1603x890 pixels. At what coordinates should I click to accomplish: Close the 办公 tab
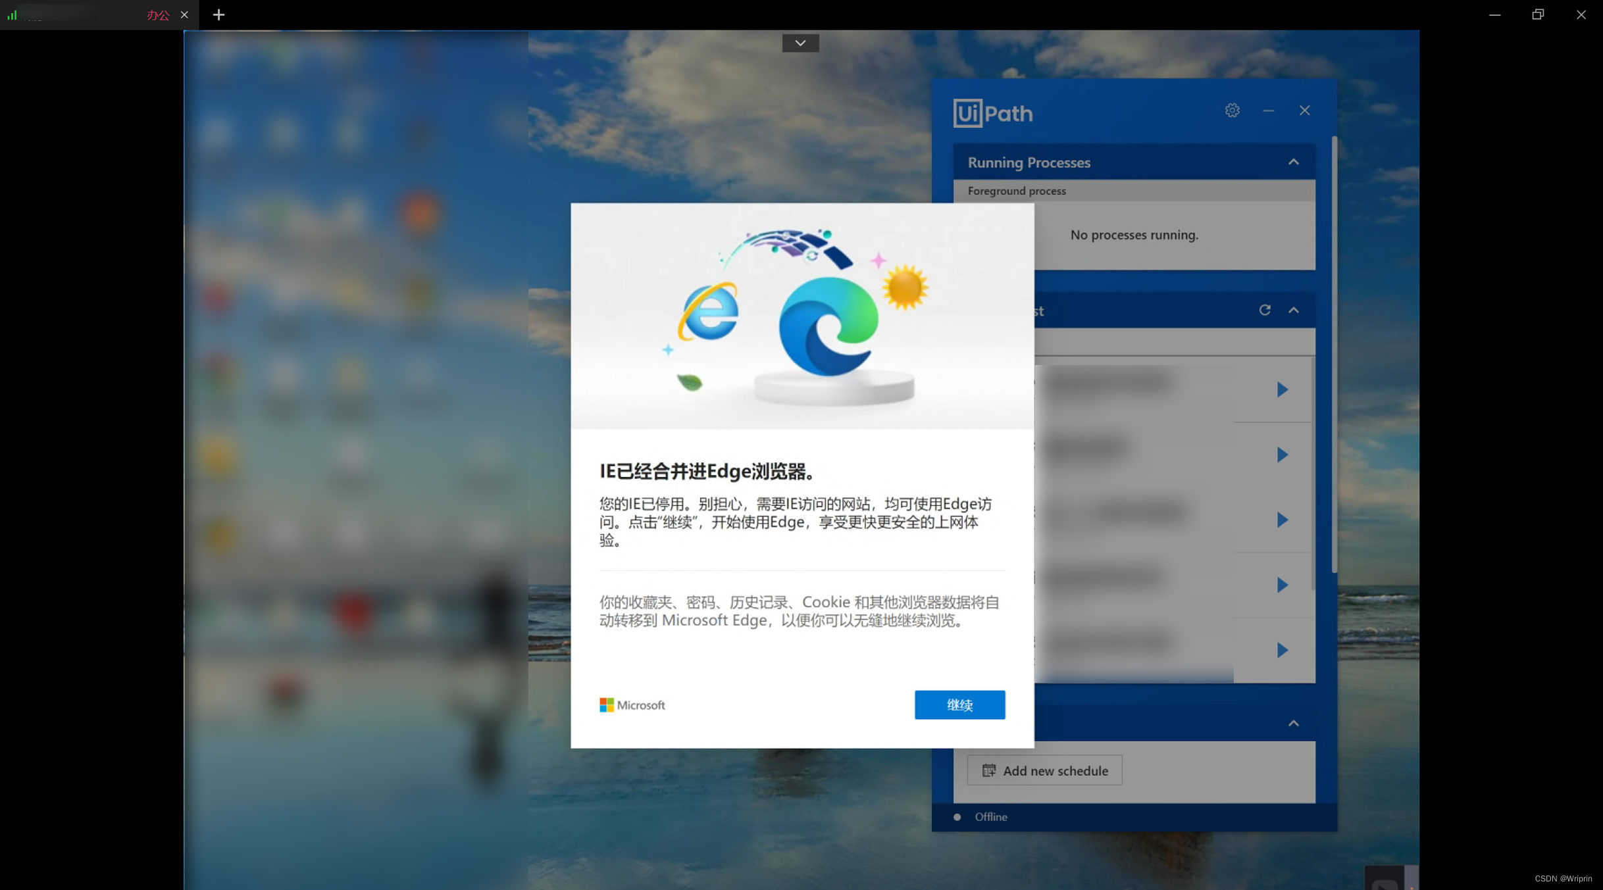coord(184,14)
